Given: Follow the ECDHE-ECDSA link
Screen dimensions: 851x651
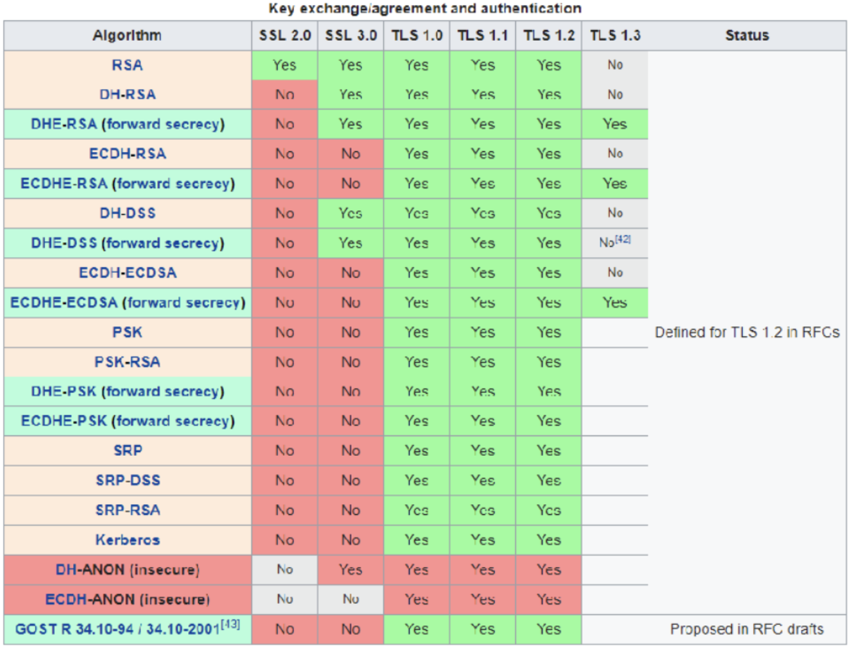Looking at the screenshot, I should pos(64,303).
